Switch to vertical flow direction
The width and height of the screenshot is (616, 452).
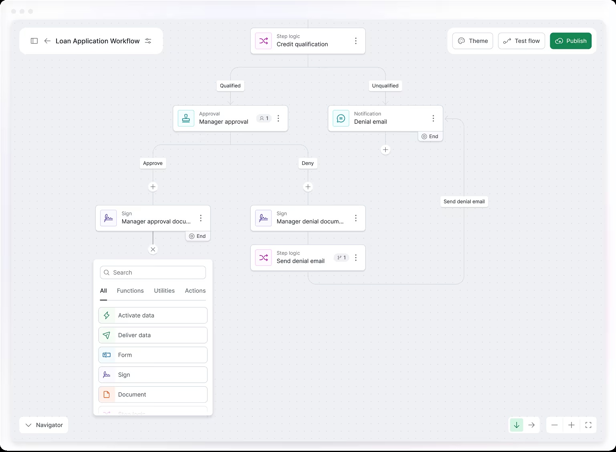click(x=517, y=425)
